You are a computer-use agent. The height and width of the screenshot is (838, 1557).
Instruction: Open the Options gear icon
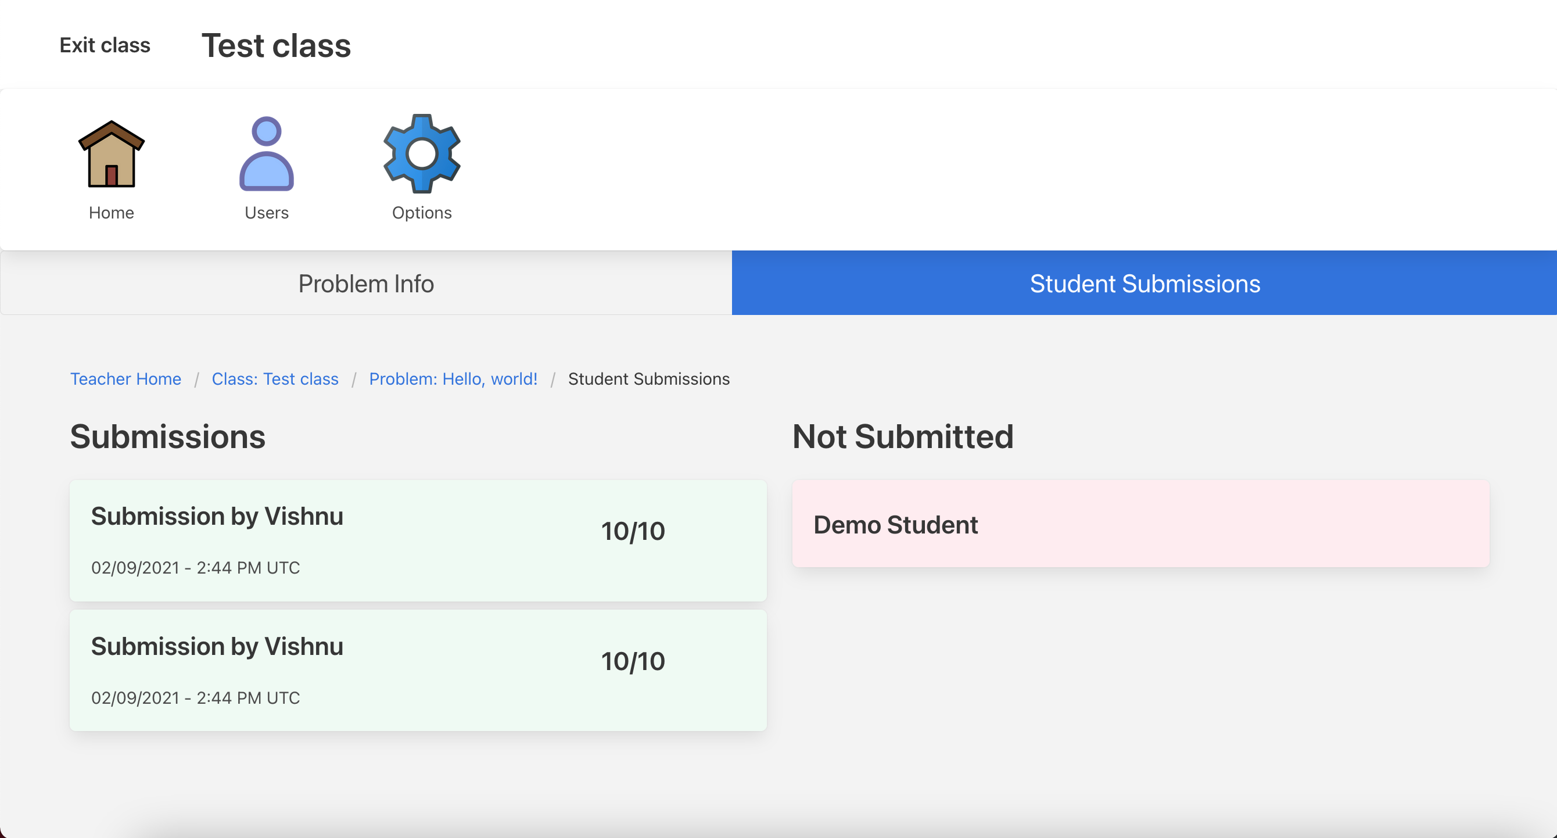pyautogui.click(x=422, y=154)
